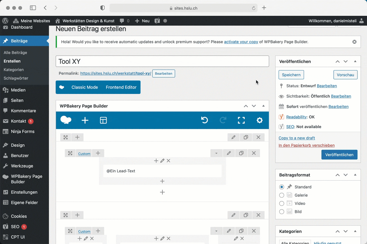
Task: Clone the first inner row
Action: [241, 153]
